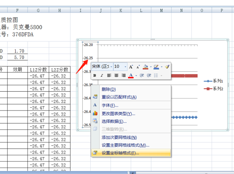Click the Grow Font icon

131,67
